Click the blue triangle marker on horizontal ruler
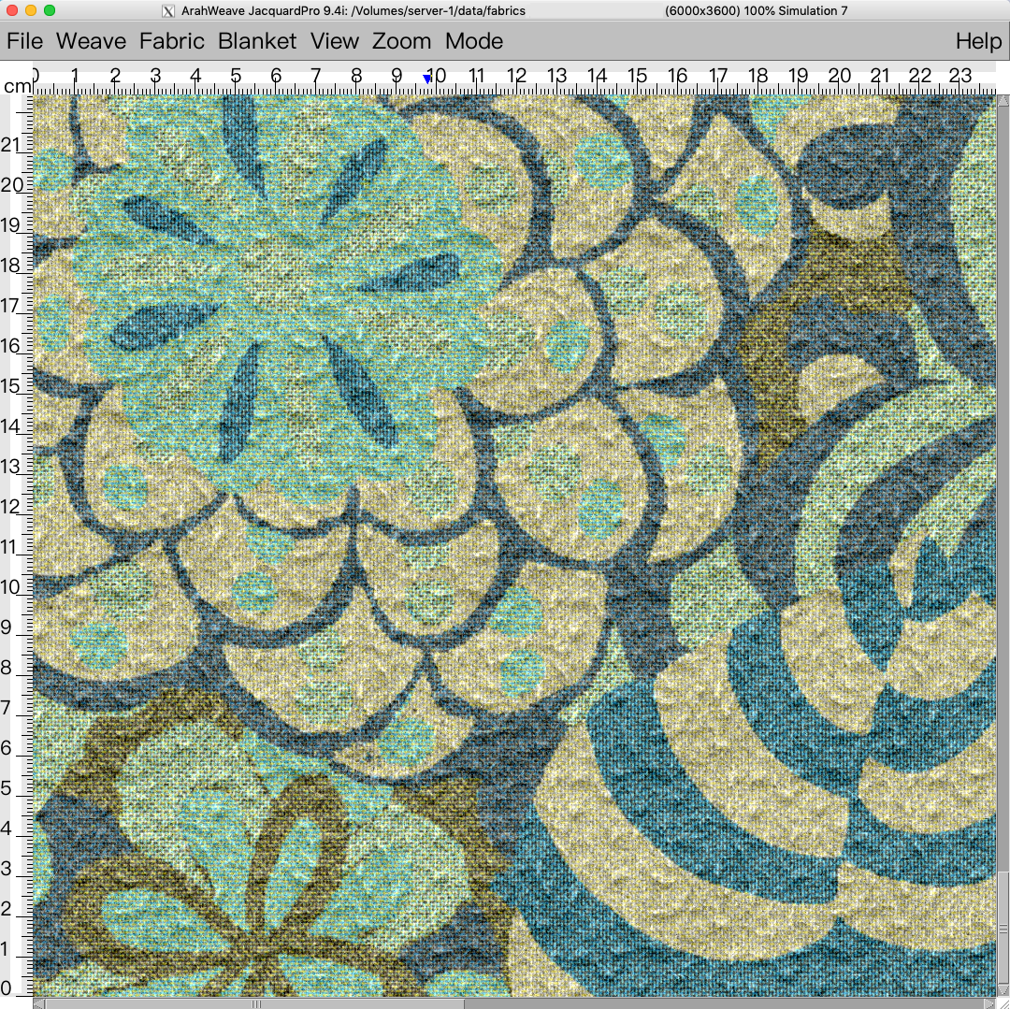 pyautogui.click(x=426, y=79)
